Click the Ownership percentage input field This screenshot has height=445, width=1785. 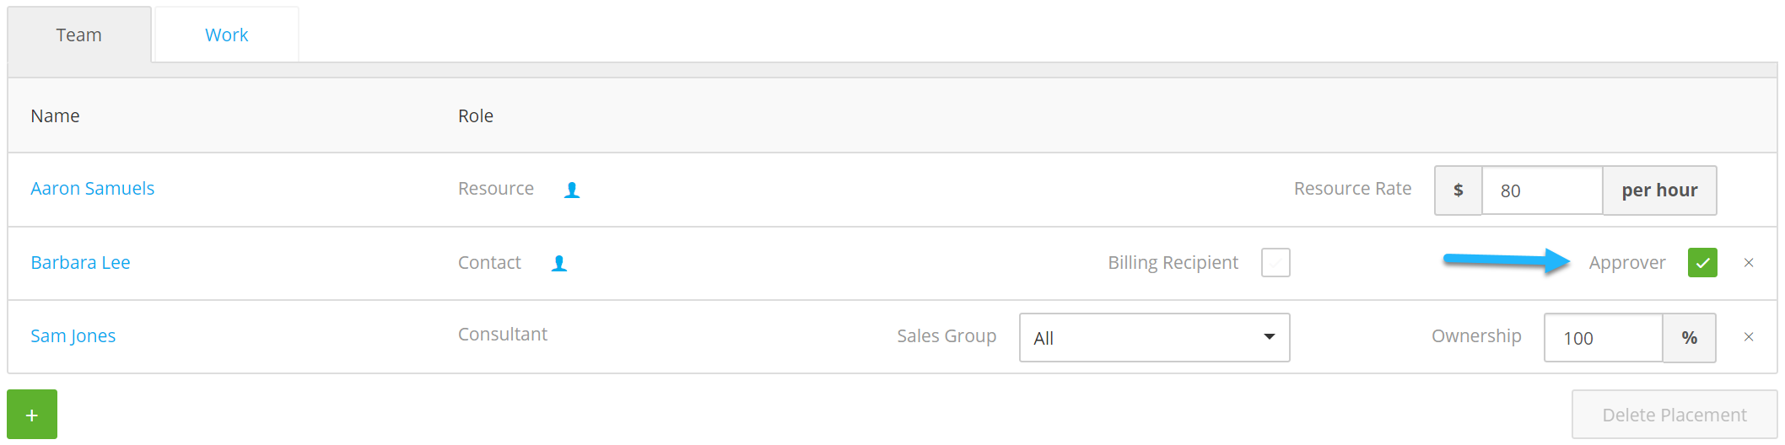click(x=1604, y=338)
